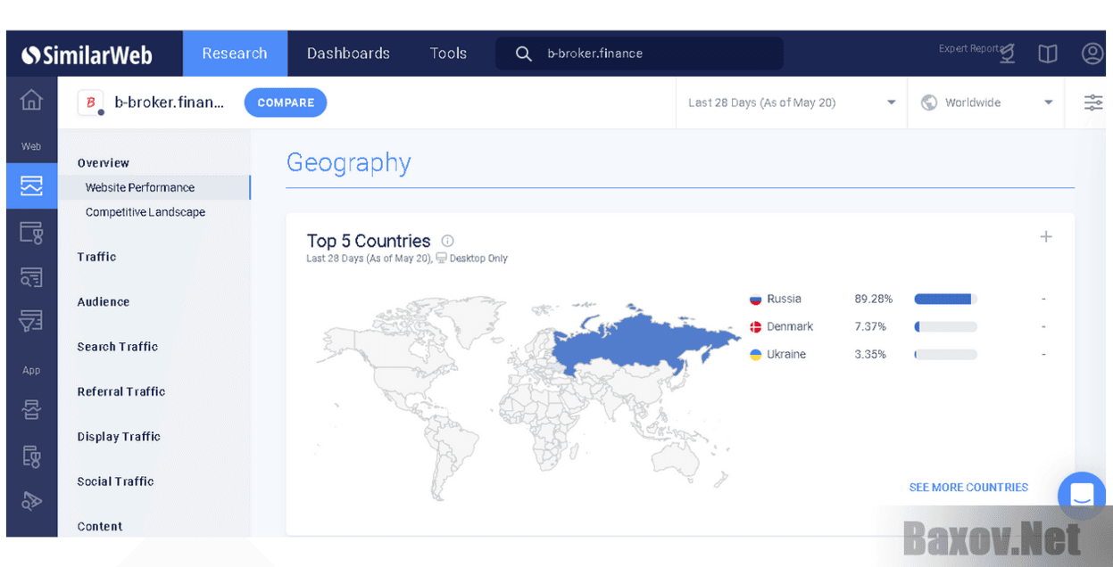
Task: Expand the Traffic section in sidebar
Action: [96, 257]
